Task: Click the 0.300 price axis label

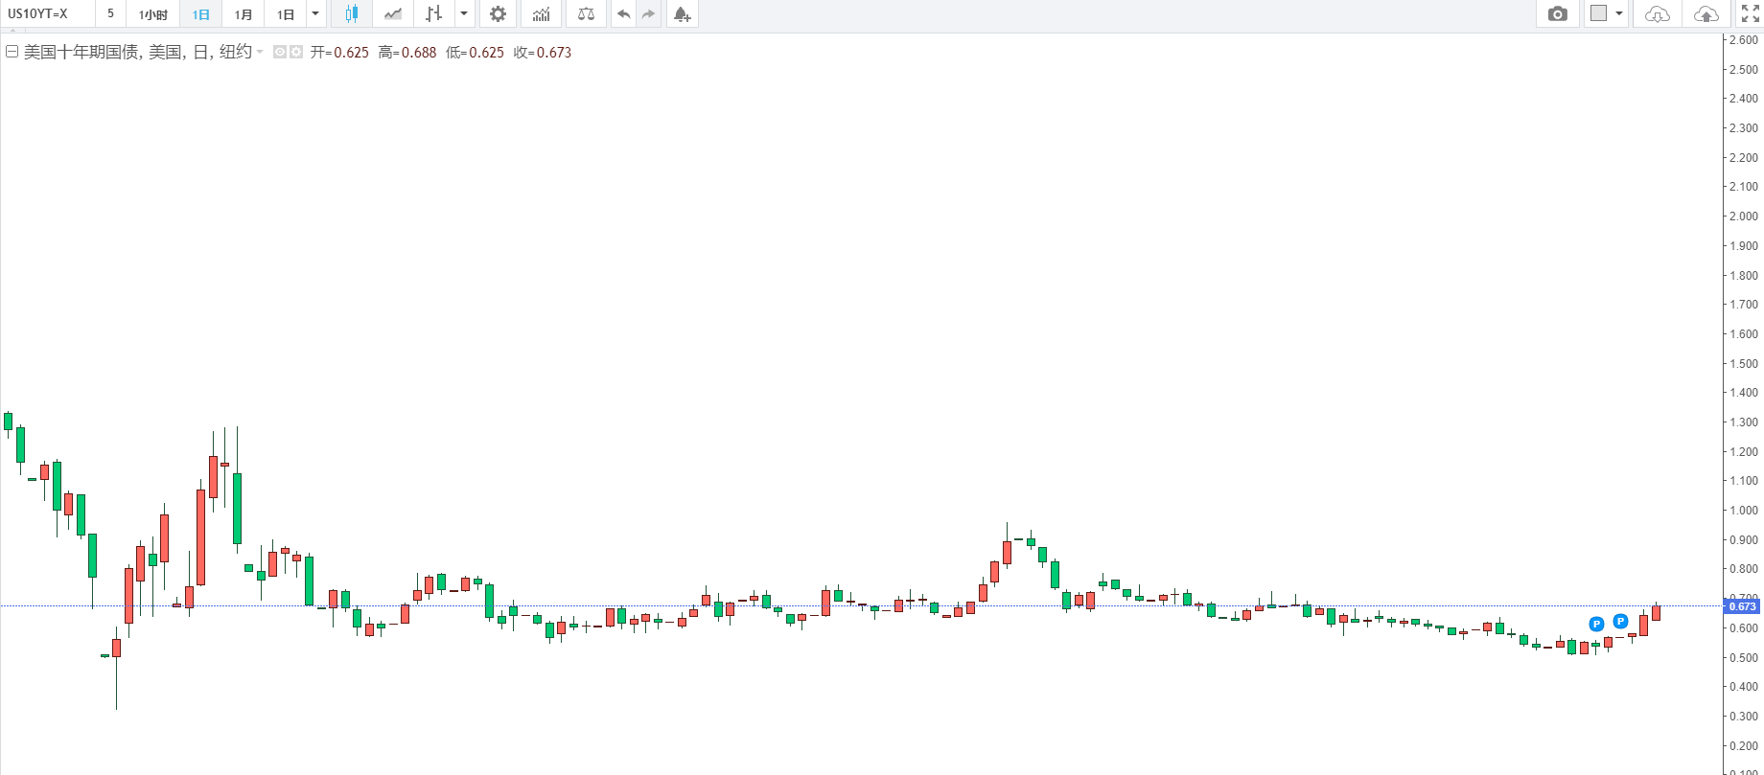Action: (1743, 717)
